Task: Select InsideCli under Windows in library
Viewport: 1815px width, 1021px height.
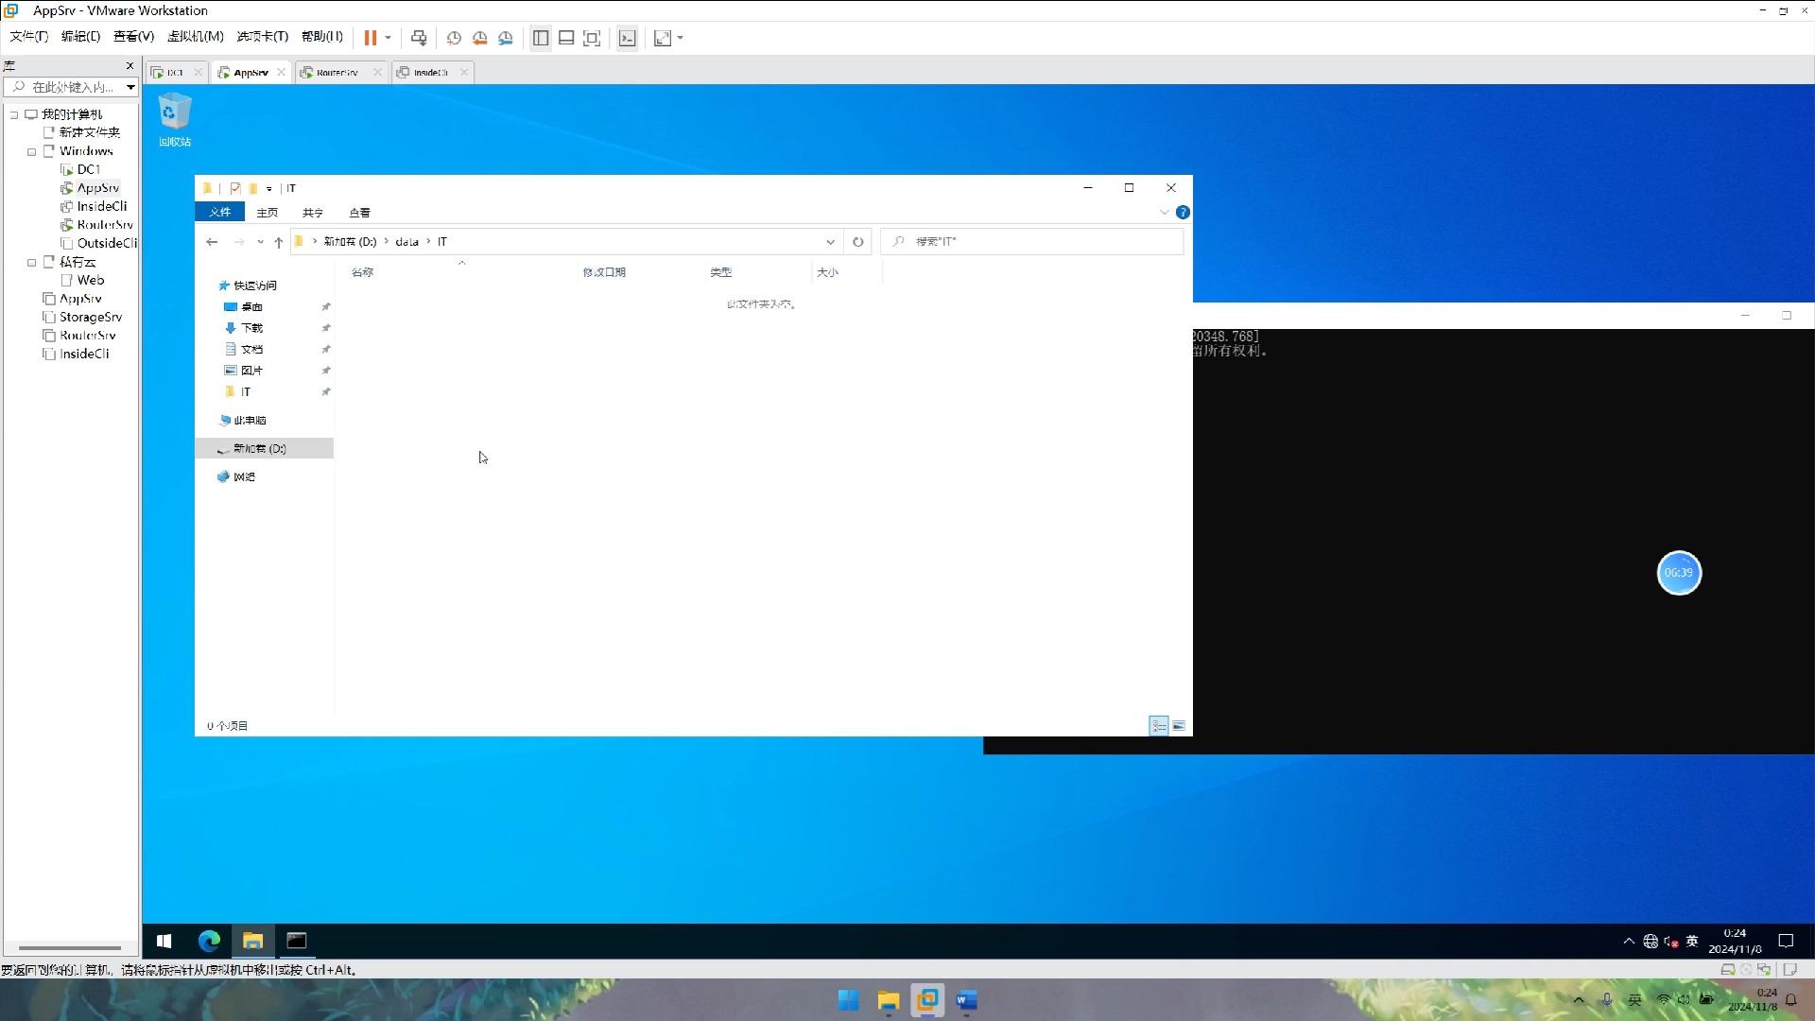Action: [x=101, y=206]
